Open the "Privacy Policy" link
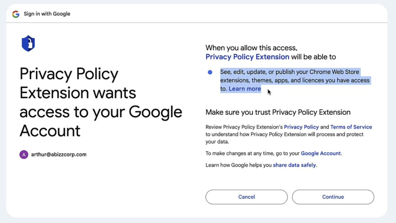396x223 pixels. coord(301,127)
